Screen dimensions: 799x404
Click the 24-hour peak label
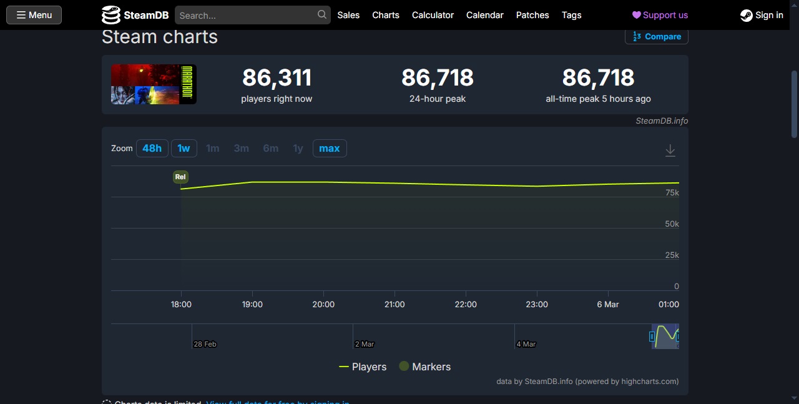438,99
